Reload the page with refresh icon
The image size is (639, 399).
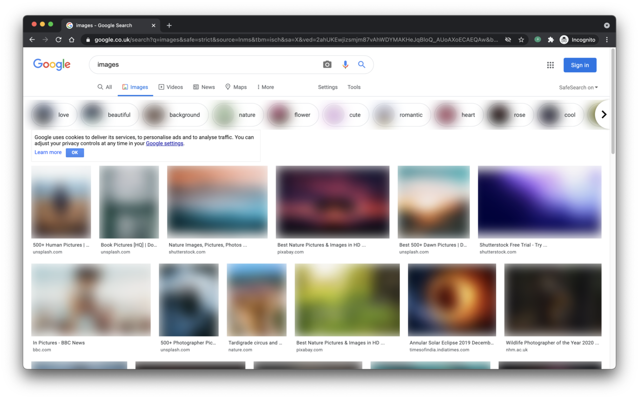58,39
